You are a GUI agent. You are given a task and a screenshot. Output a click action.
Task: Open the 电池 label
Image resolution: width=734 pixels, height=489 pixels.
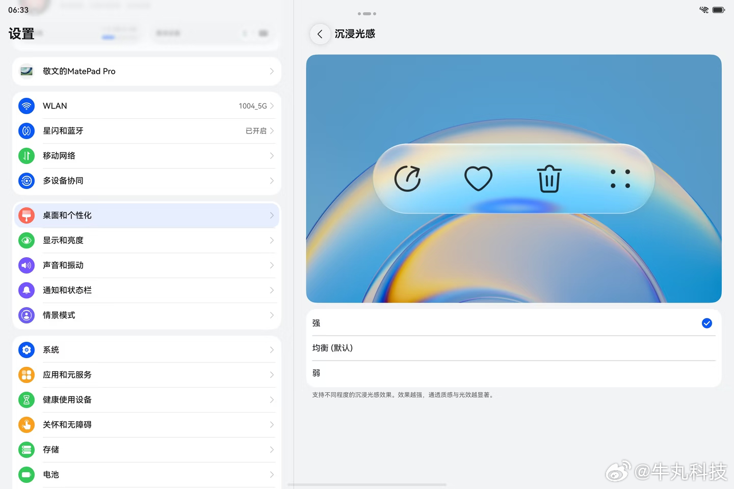[x=51, y=475]
